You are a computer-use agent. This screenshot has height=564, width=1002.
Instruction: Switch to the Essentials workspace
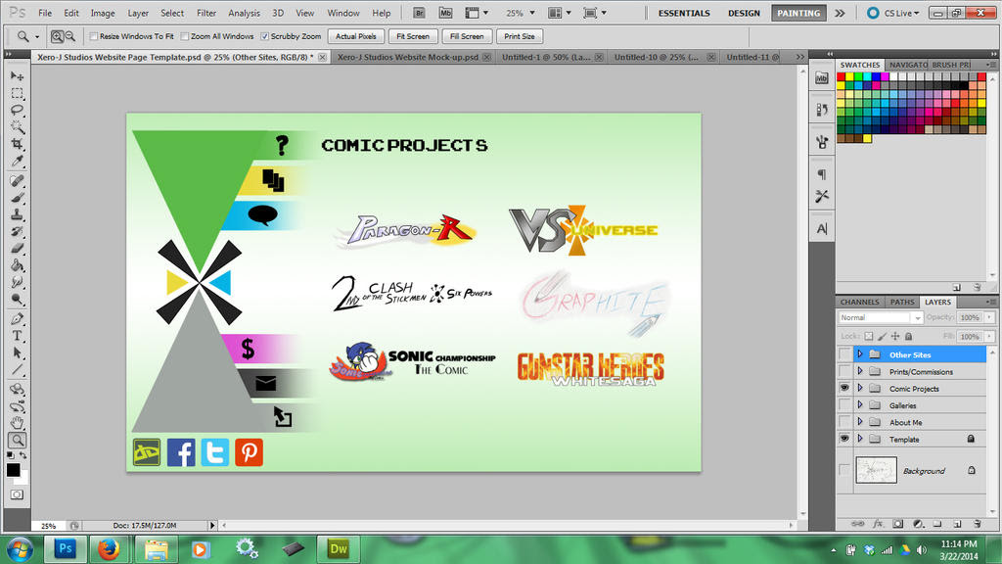coord(684,13)
